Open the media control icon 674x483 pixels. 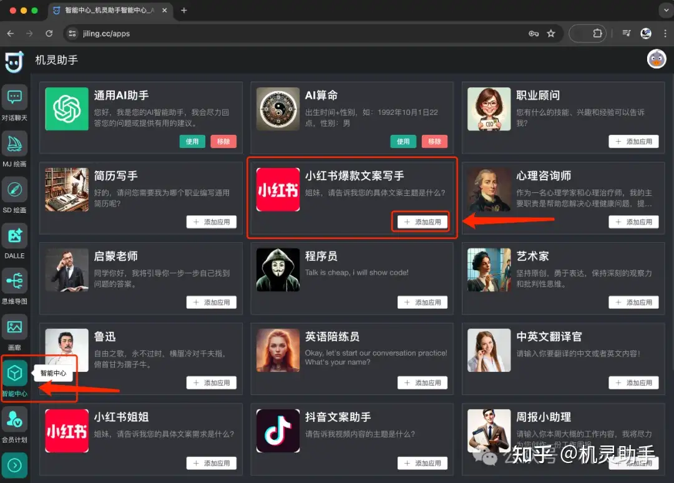(627, 33)
